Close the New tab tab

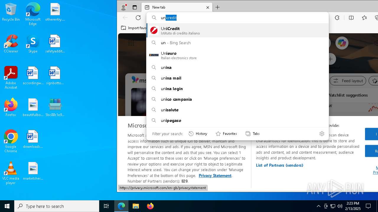point(208,7)
